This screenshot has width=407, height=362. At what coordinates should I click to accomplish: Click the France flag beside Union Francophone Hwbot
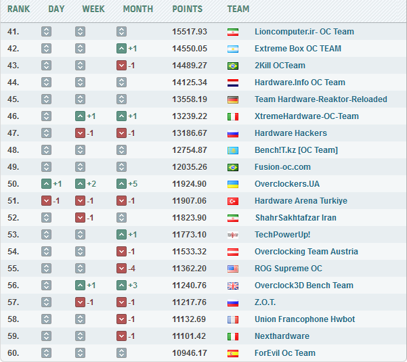[233, 319]
